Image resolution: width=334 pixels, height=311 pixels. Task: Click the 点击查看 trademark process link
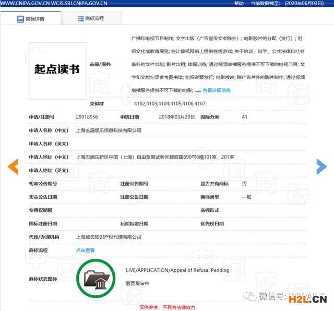pyautogui.click(x=85, y=250)
